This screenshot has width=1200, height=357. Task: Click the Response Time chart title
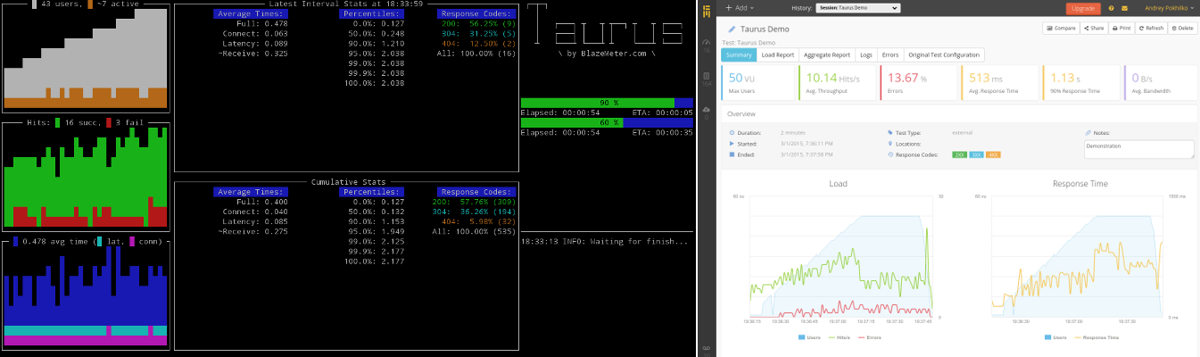tap(1079, 183)
